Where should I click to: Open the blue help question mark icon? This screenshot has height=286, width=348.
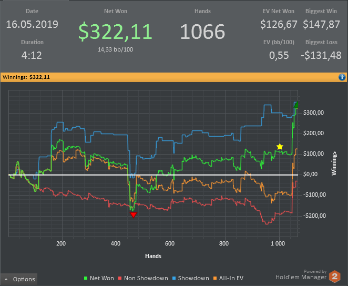[342, 77]
